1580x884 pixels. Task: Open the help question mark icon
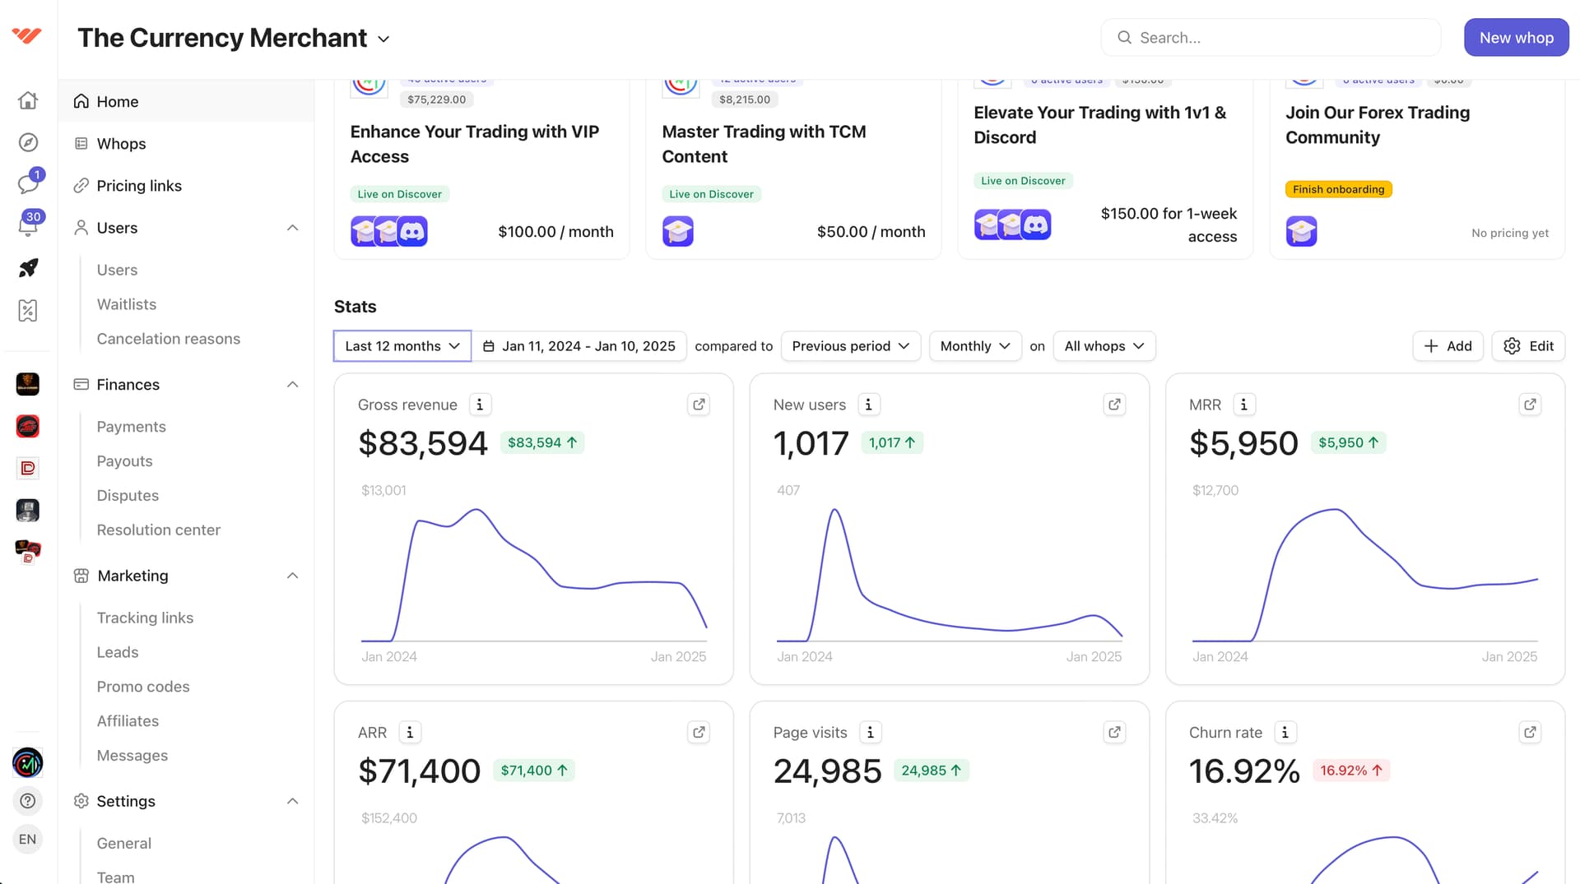28,801
